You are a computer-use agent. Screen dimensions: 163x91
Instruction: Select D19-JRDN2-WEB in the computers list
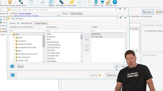tap(53, 53)
